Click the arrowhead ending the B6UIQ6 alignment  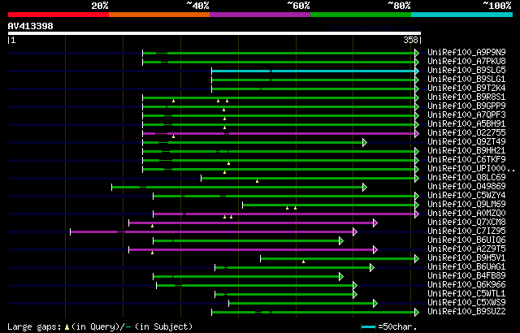tap(341, 241)
